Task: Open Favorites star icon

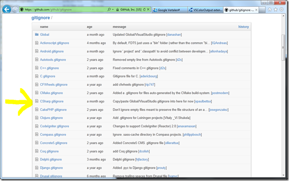Action: click(275, 10)
